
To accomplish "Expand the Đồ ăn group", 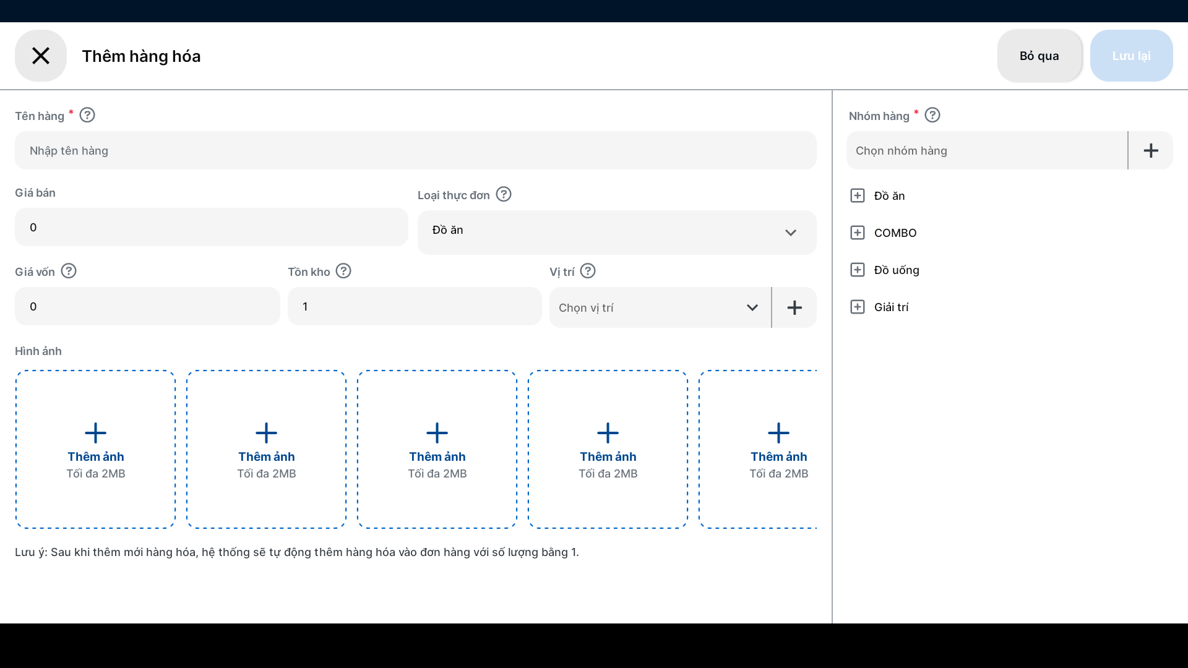I will 858,195.
